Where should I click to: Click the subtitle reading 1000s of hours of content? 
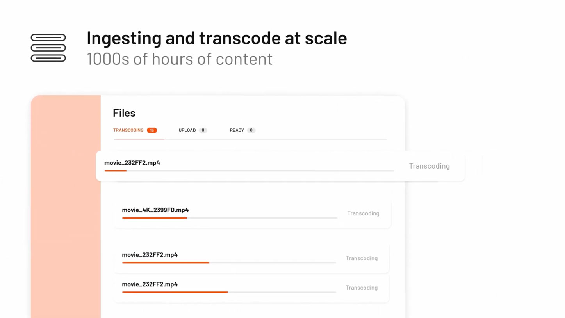coord(180,59)
